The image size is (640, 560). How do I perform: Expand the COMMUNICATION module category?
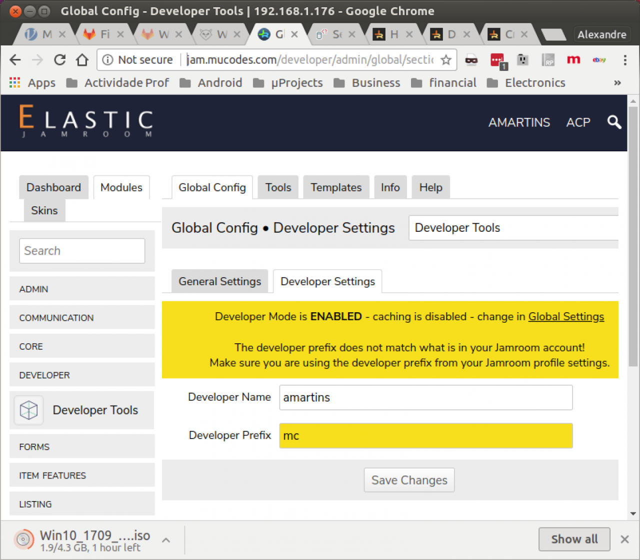coord(82,318)
